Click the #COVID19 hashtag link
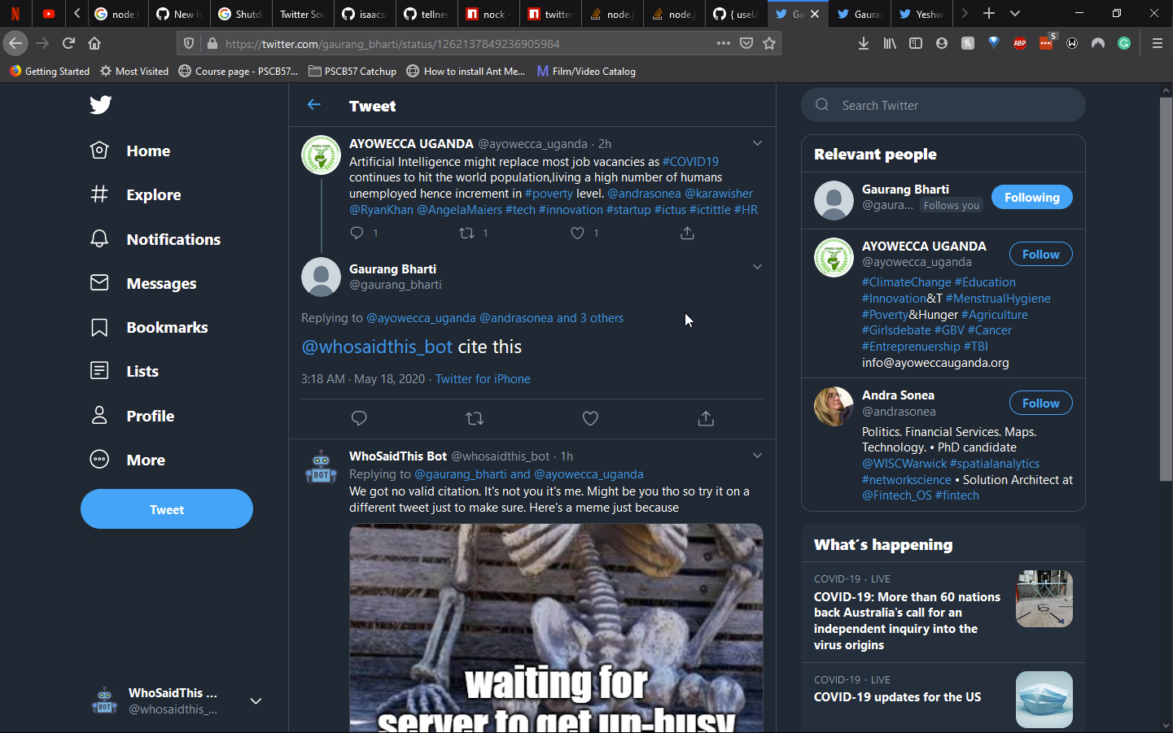Image resolution: width=1173 pixels, height=733 pixels. (x=690, y=162)
